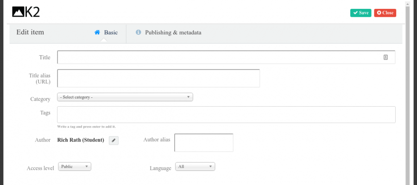This screenshot has height=185, width=417.
Task: Click into the Tags field
Action: click(226, 115)
